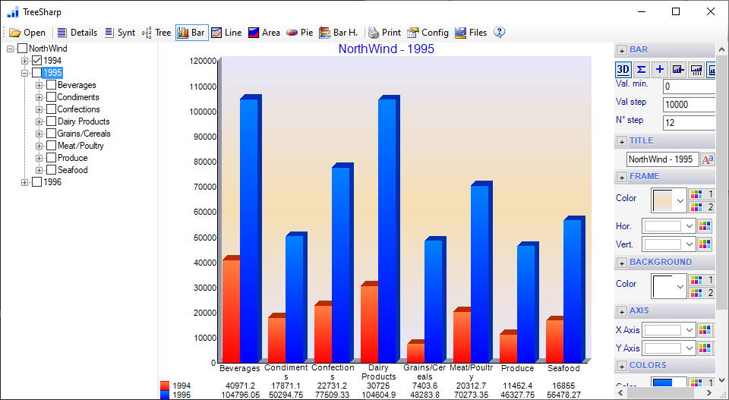Check the Beverages checkbox
This screenshot has width=729, height=400.
click(x=52, y=85)
